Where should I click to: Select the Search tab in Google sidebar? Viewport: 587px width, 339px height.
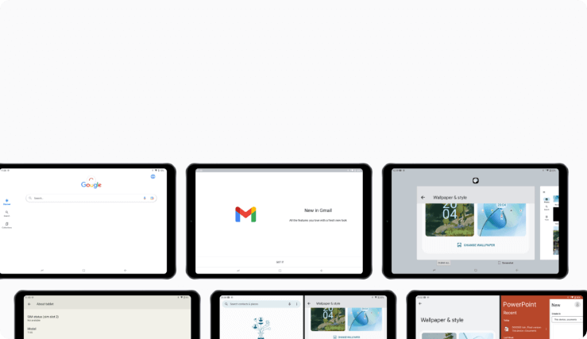(x=6, y=214)
